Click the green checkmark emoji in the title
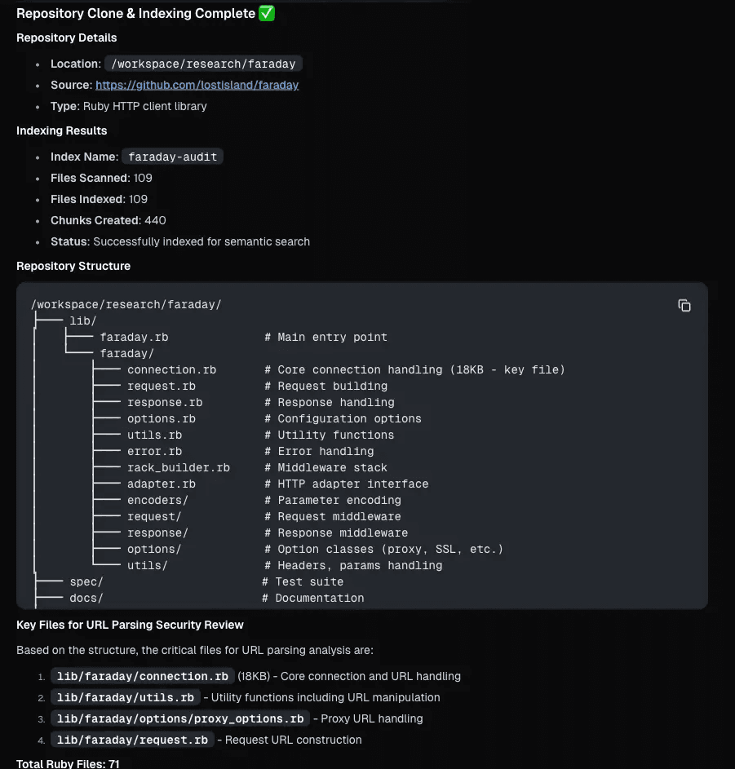The width and height of the screenshot is (735, 769). [x=267, y=14]
